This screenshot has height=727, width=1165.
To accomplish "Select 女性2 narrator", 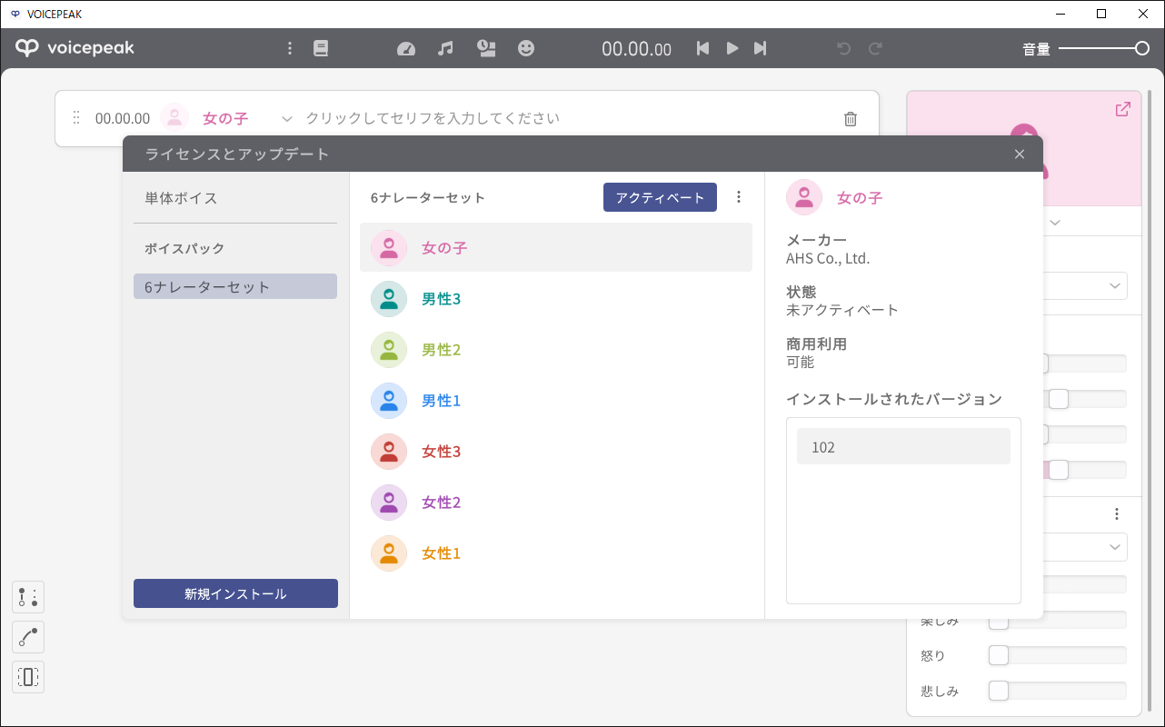I will tap(556, 502).
